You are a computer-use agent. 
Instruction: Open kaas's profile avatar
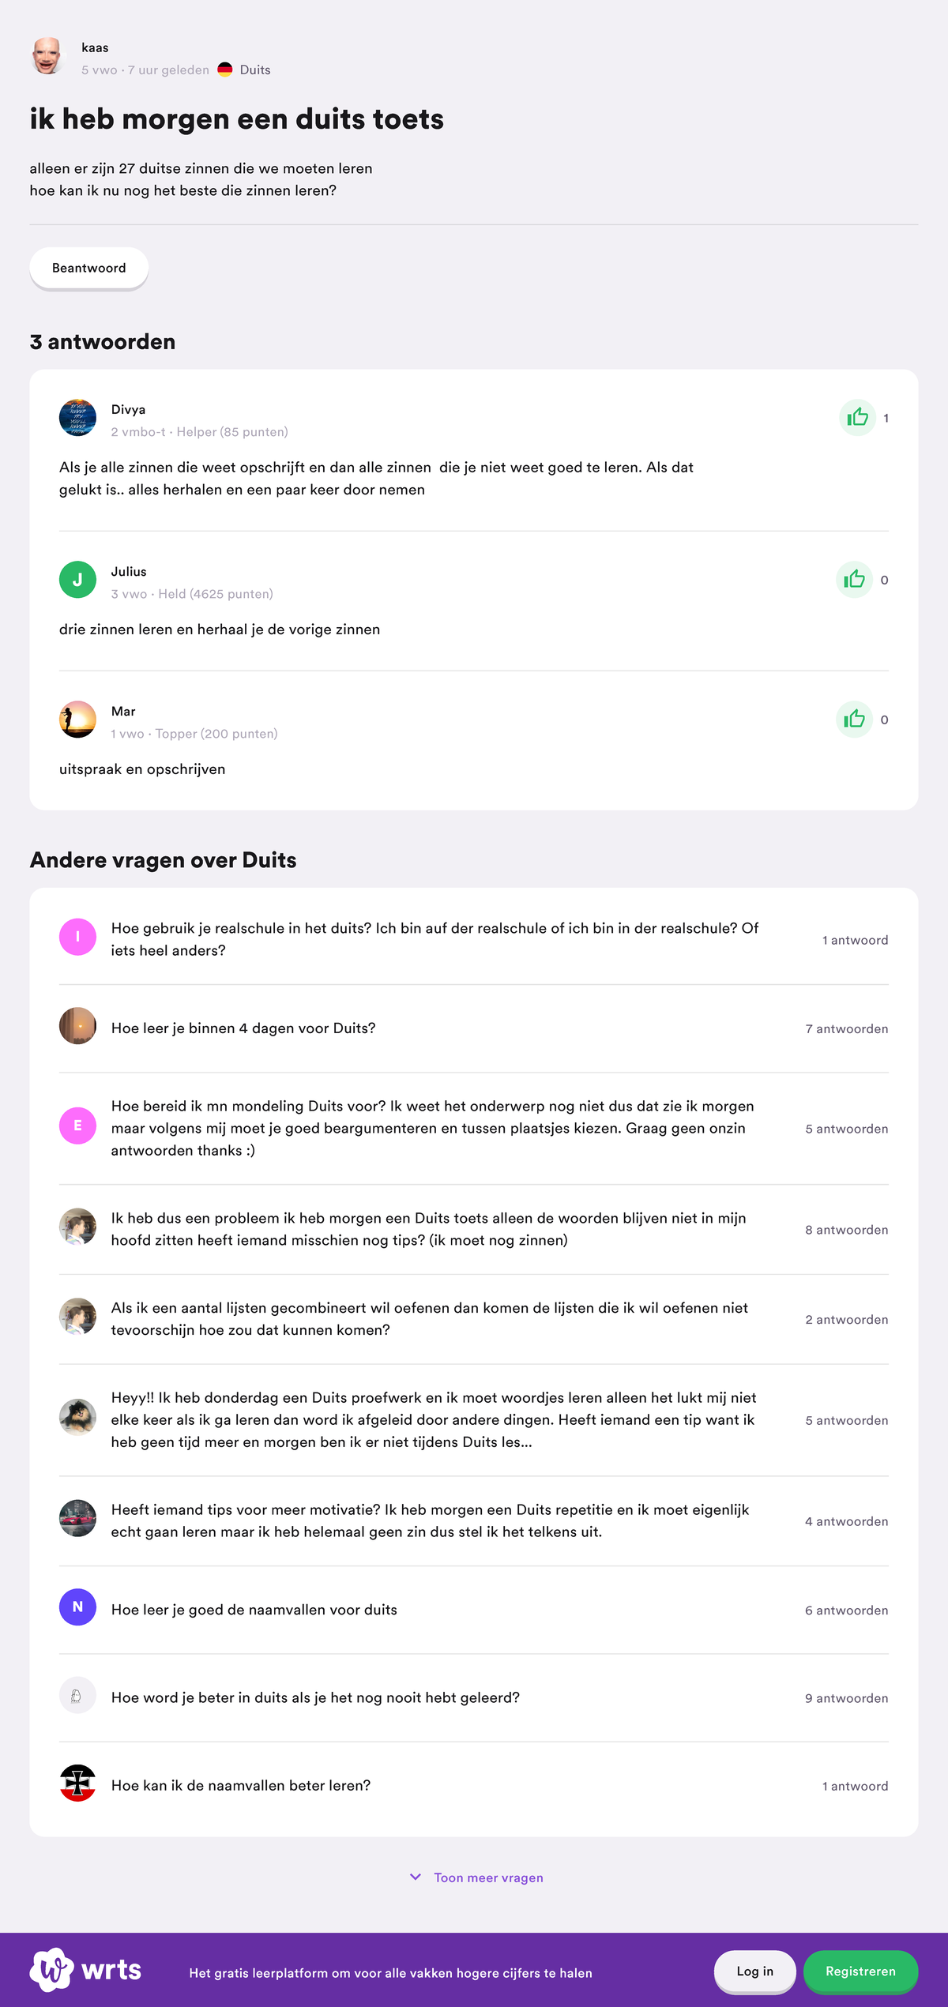point(47,57)
